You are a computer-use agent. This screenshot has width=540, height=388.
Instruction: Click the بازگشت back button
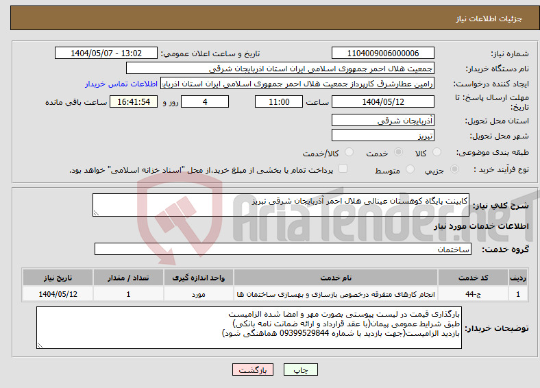tap(253, 369)
